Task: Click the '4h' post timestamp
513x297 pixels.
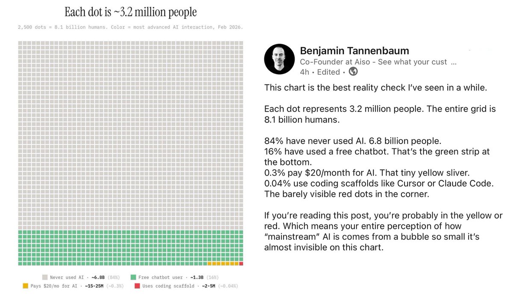Action: point(305,72)
